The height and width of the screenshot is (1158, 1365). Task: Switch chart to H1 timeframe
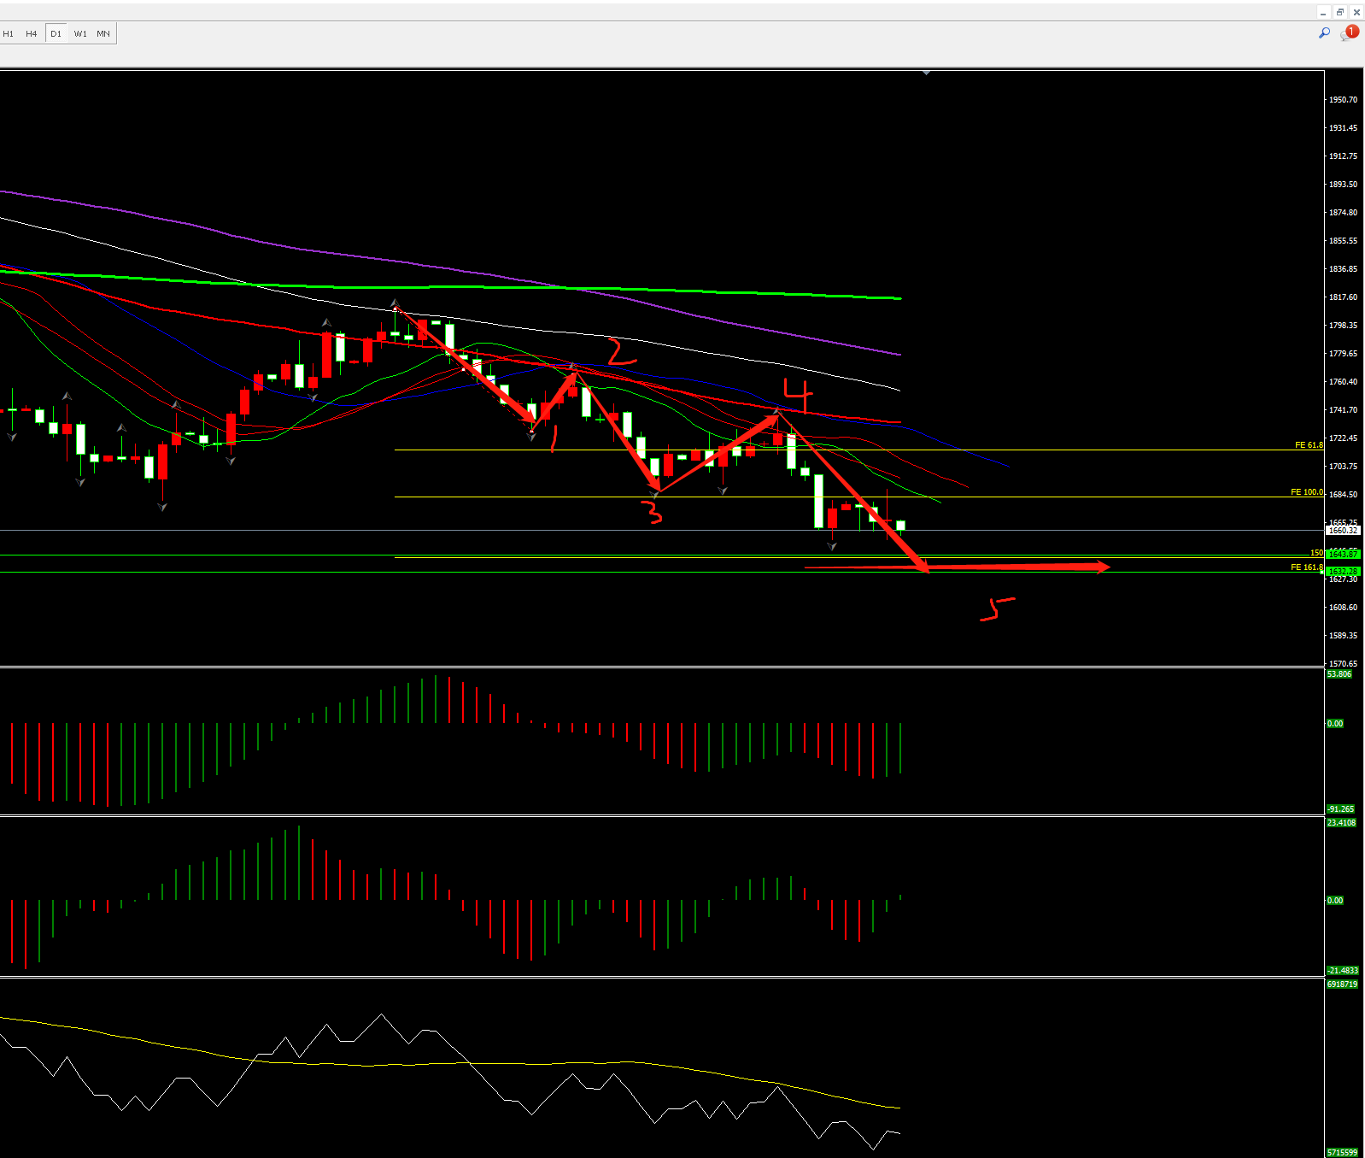point(9,34)
